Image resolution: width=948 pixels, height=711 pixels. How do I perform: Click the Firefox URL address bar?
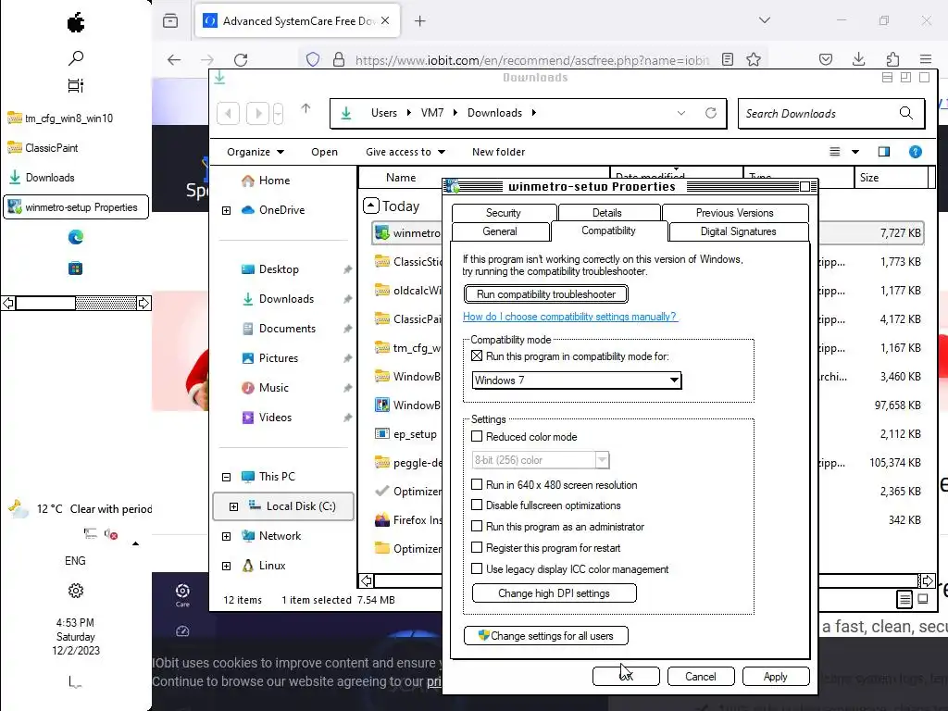(x=532, y=60)
